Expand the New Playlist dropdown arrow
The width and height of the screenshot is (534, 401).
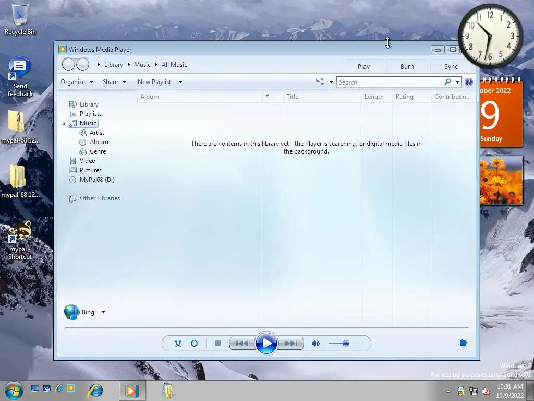(180, 82)
